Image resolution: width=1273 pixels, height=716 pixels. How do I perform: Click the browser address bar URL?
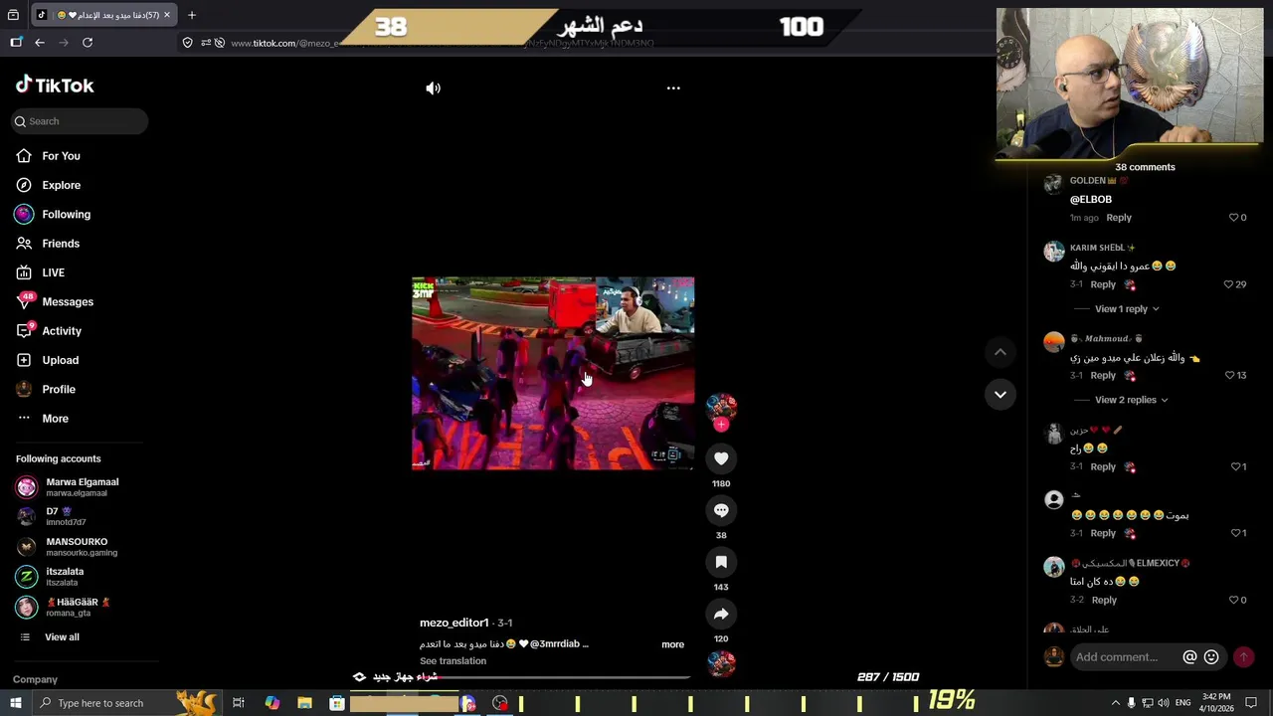point(442,43)
